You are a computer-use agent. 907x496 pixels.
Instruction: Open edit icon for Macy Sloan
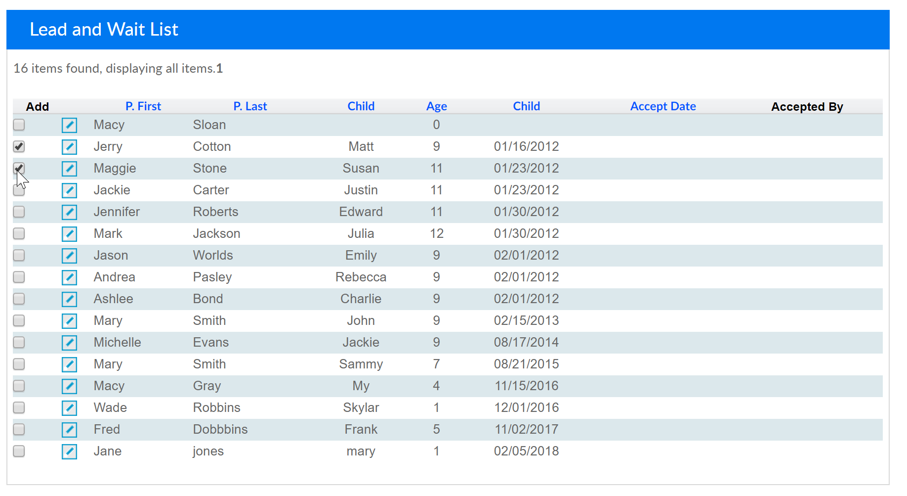pyautogui.click(x=69, y=125)
